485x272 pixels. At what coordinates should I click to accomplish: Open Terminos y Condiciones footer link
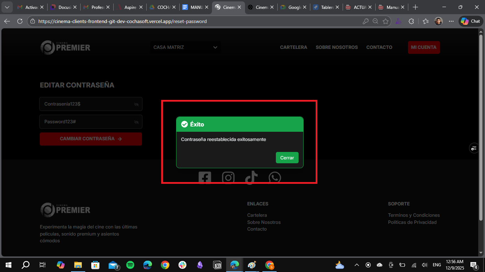[x=414, y=215]
